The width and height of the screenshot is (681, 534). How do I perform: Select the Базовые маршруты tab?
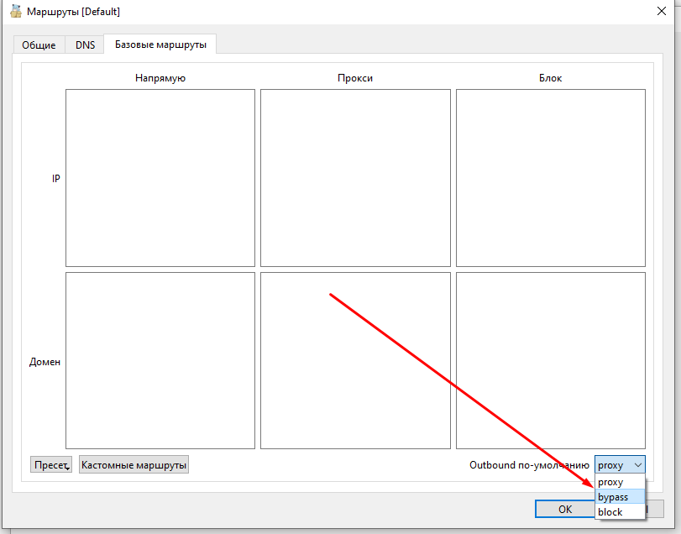160,44
